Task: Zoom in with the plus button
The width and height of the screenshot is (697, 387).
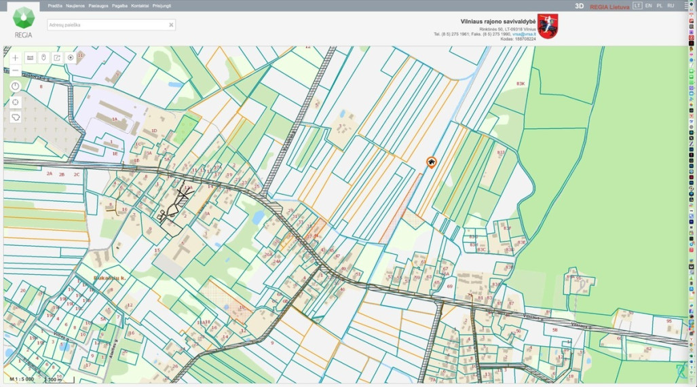Action: (15, 58)
